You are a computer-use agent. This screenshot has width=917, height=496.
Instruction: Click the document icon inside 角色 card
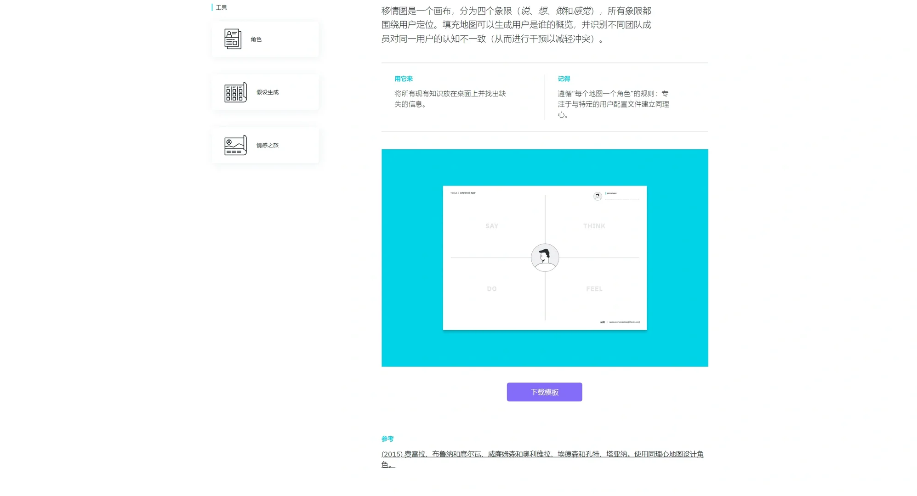233,39
